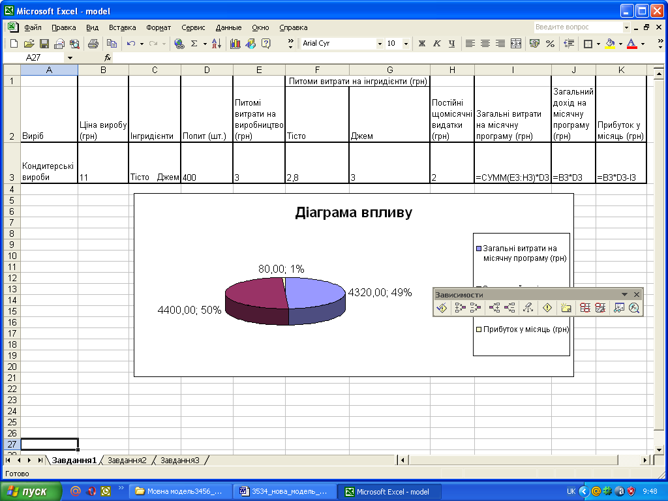Evaluate formula icon in Зависимости toolbar
The image size is (668, 501).
[634, 308]
